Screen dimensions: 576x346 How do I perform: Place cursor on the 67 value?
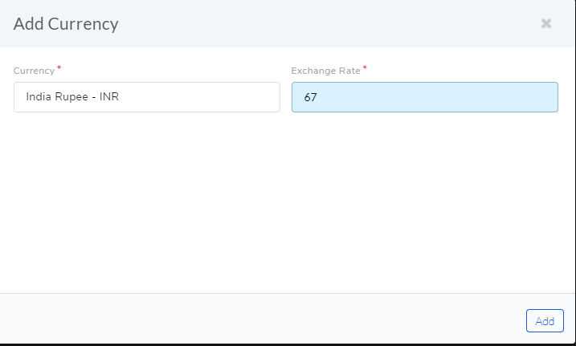(x=310, y=97)
